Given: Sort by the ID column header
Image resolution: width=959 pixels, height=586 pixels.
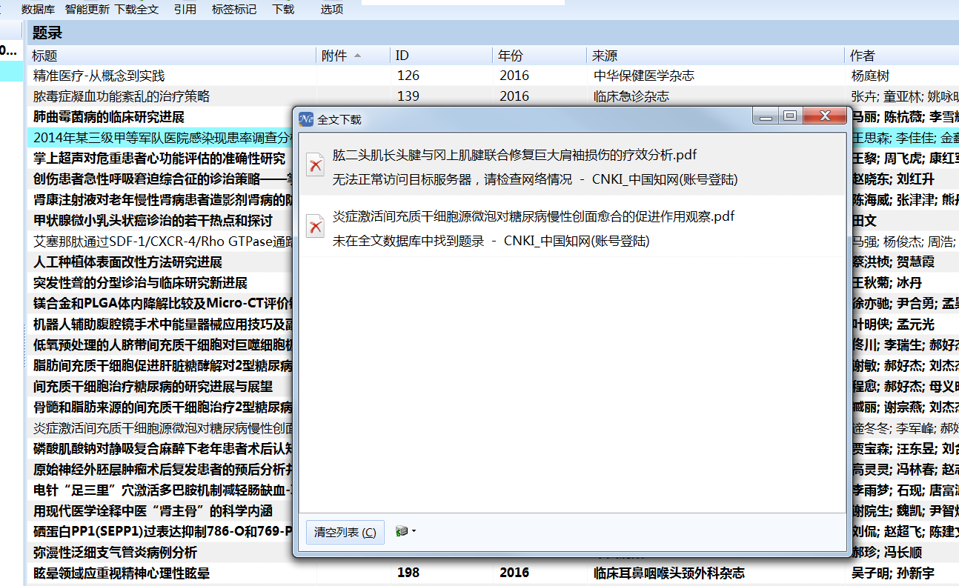Looking at the screenshot, I should coord(442,56).
